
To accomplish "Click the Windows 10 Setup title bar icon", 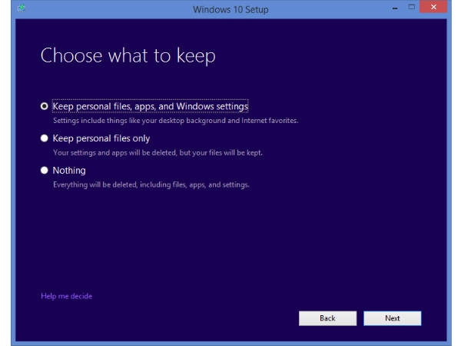I will pos(22,8).
